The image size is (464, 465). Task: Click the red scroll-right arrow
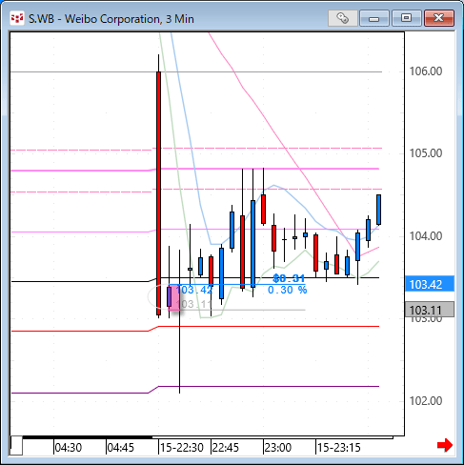[445, 445]
